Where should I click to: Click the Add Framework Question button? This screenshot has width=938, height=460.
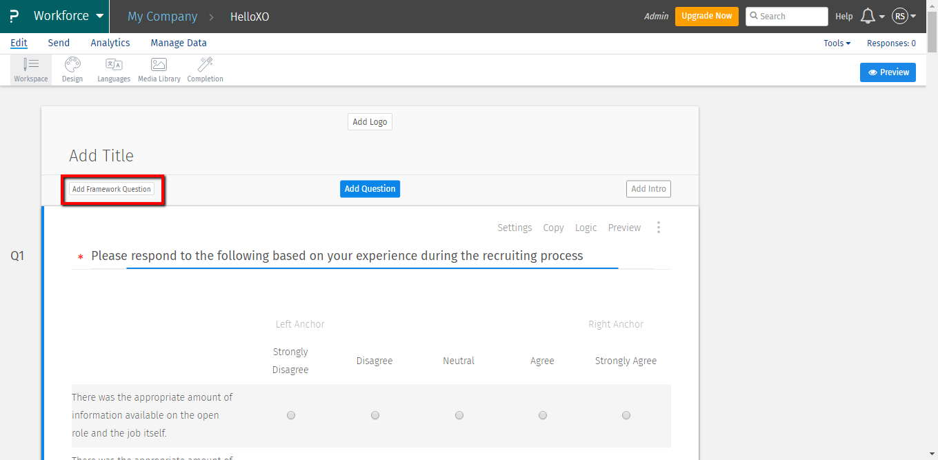(x=112, y=189)
